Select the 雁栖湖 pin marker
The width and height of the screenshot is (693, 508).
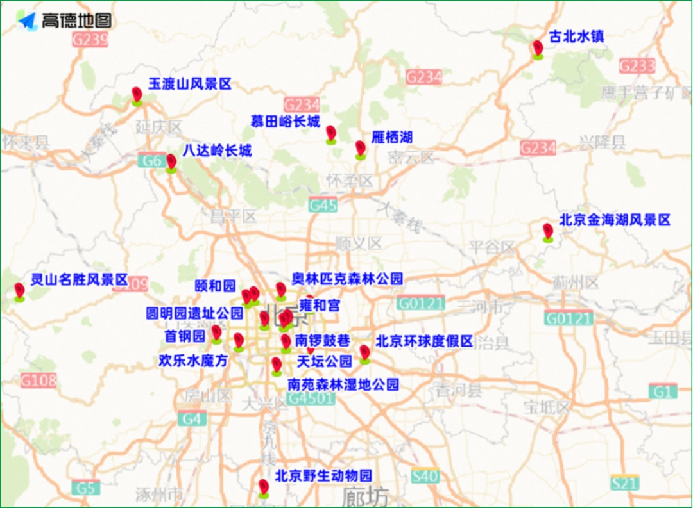click(x=359, y=151)
